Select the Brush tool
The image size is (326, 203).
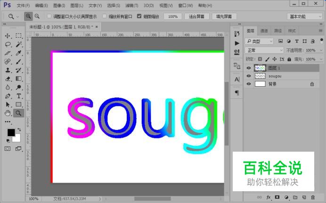pyautogui.click(x=18, y=62)
